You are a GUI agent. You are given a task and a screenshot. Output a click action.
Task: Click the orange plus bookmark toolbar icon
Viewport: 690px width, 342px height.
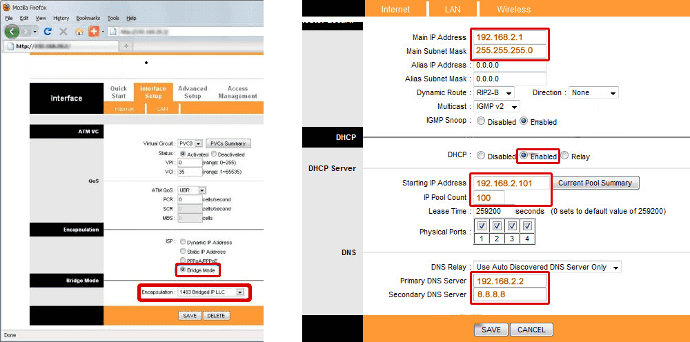click(x=94, y=32)
